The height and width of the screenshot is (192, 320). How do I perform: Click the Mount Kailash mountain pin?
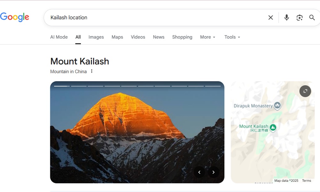tap(273, 128)
